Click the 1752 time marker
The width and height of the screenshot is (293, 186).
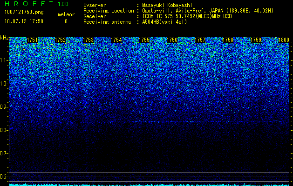61,40
